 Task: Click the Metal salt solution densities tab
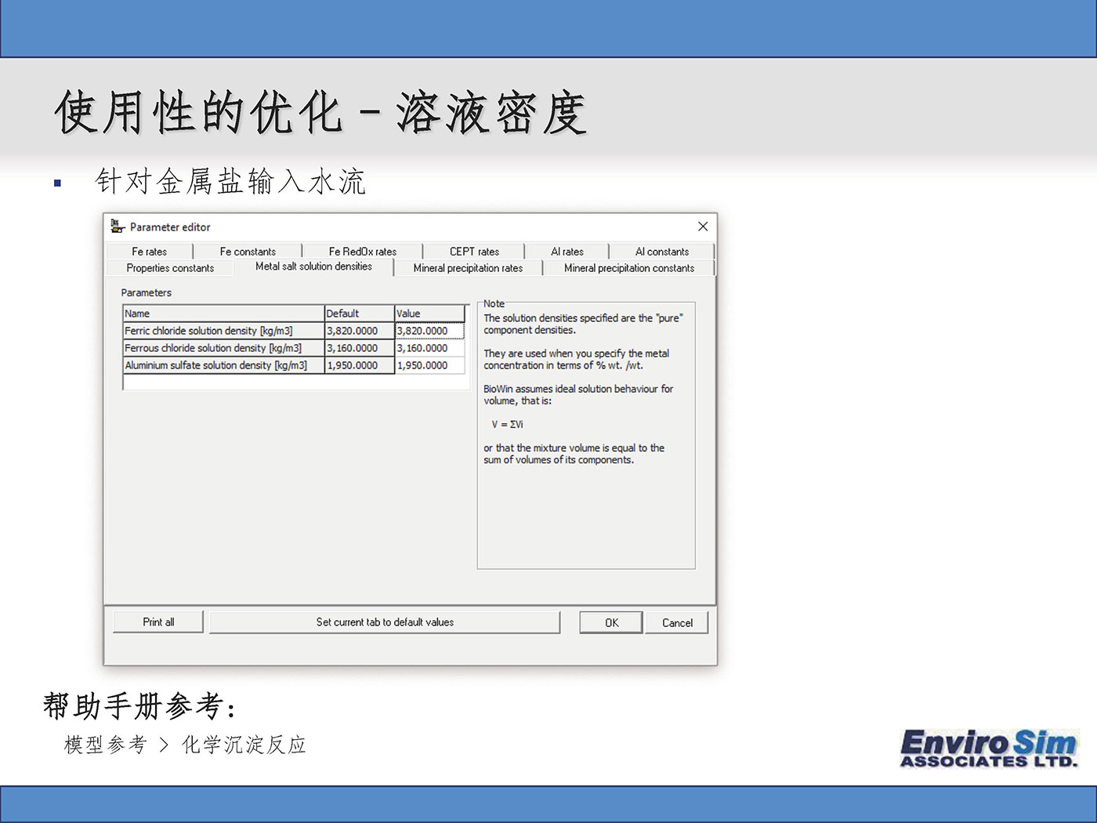[313, 266]
